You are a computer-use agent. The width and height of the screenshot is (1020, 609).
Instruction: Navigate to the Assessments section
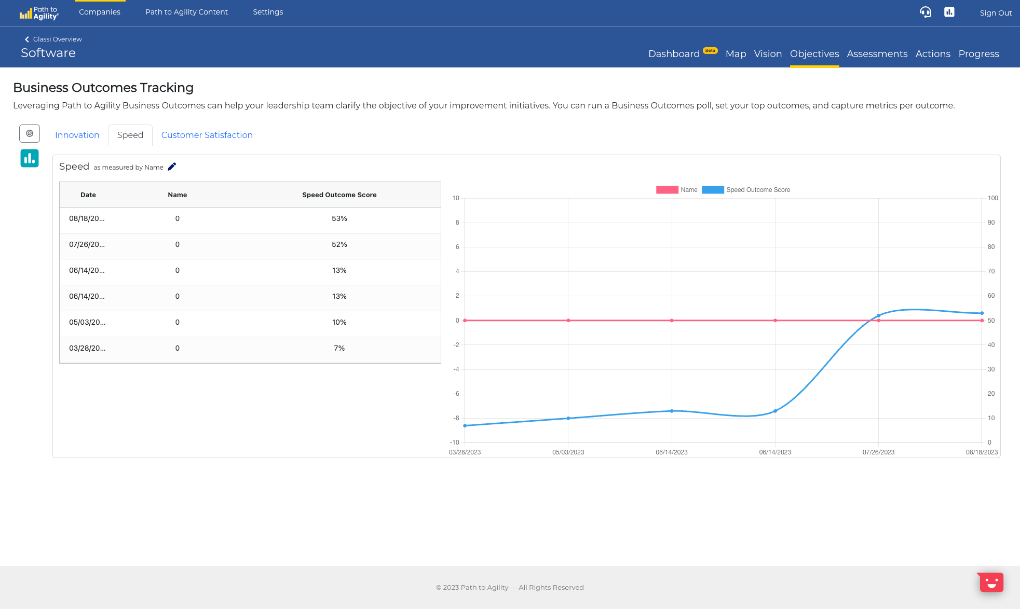click(x=877, y=53)
